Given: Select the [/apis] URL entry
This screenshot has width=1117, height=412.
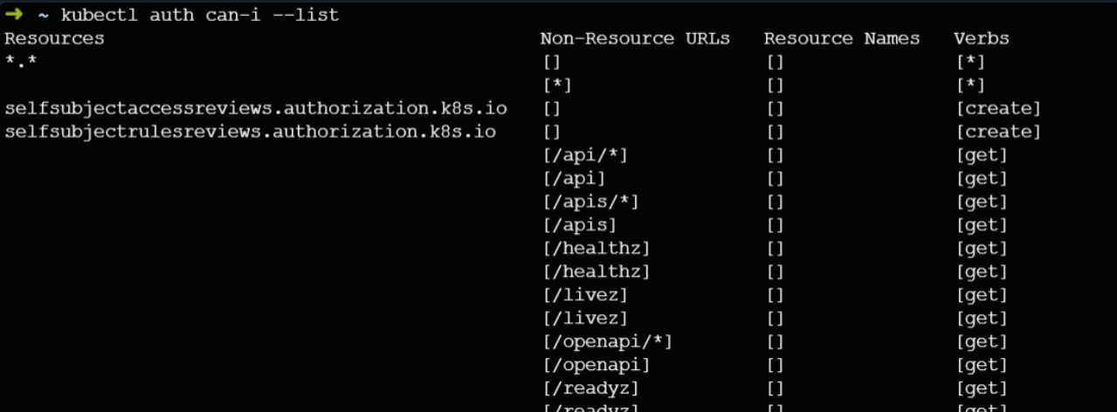Looking at the screenshot, I should [x=579, y=225].
